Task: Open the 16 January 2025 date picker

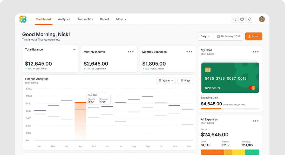Action: click(x=228, y=37)
